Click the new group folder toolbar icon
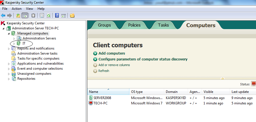The height and width of the screenshot is (122, 256). [72, 15]
